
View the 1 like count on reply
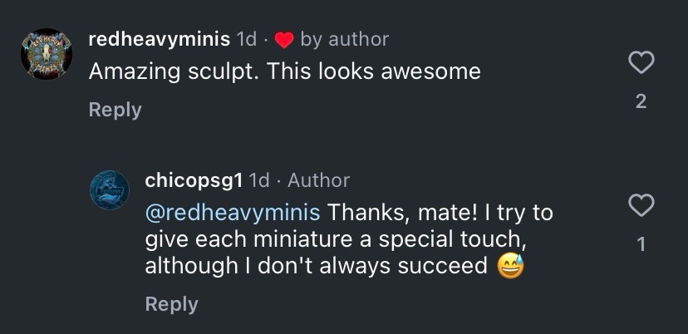tap(641, 244)
